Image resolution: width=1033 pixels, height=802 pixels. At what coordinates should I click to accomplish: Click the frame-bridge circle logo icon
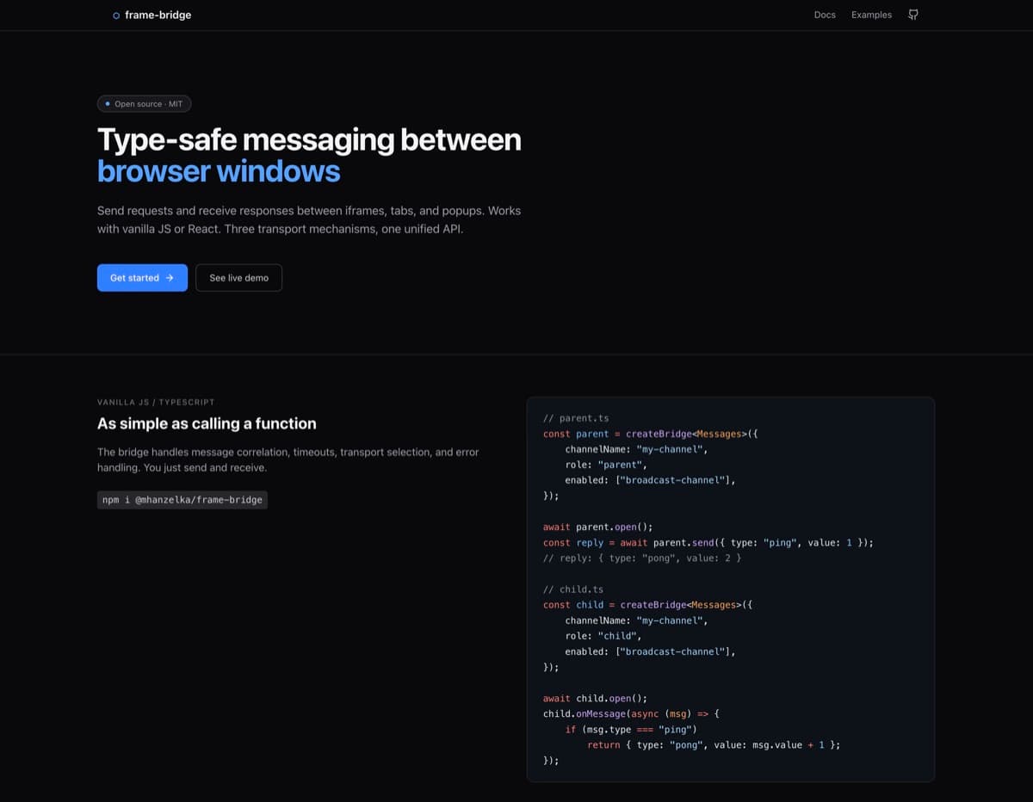pyautogui.click(x=116, y=15)
